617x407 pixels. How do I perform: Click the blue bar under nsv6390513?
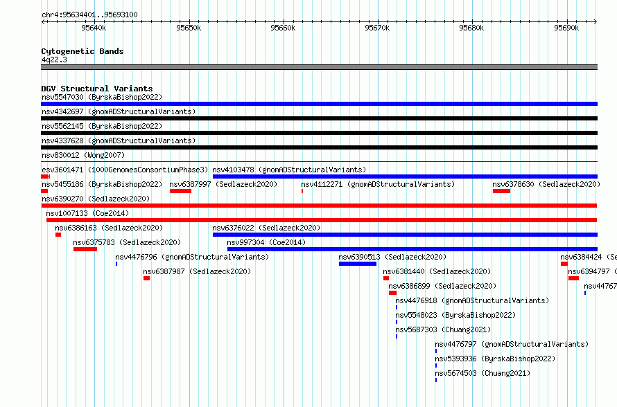pyautogui.click(x=358, y=264)
